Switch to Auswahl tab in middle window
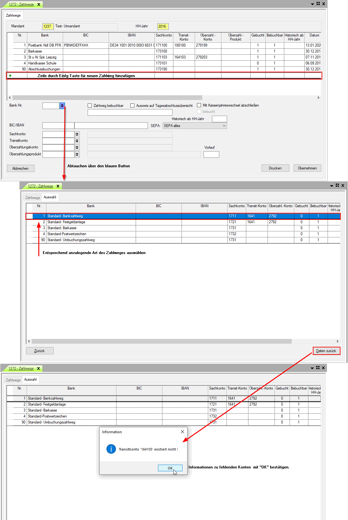The width and height of the screenshot is (348, 520). click(50, 197)
